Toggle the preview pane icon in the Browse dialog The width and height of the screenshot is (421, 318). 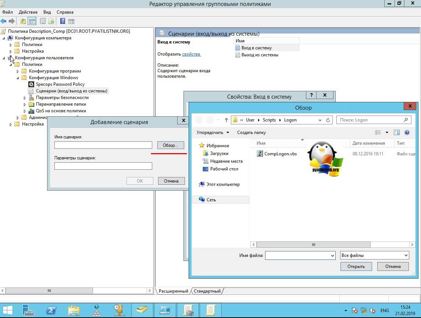[397, 132]
